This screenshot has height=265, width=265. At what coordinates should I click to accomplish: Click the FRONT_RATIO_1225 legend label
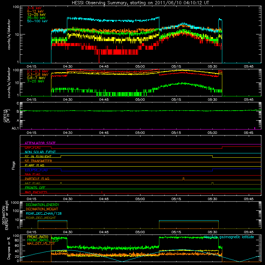coord(43,240)
